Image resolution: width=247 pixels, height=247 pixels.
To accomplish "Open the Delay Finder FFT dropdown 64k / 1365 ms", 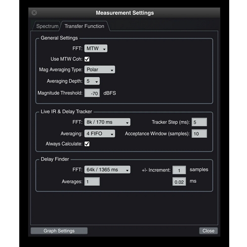I will point(107,169).
